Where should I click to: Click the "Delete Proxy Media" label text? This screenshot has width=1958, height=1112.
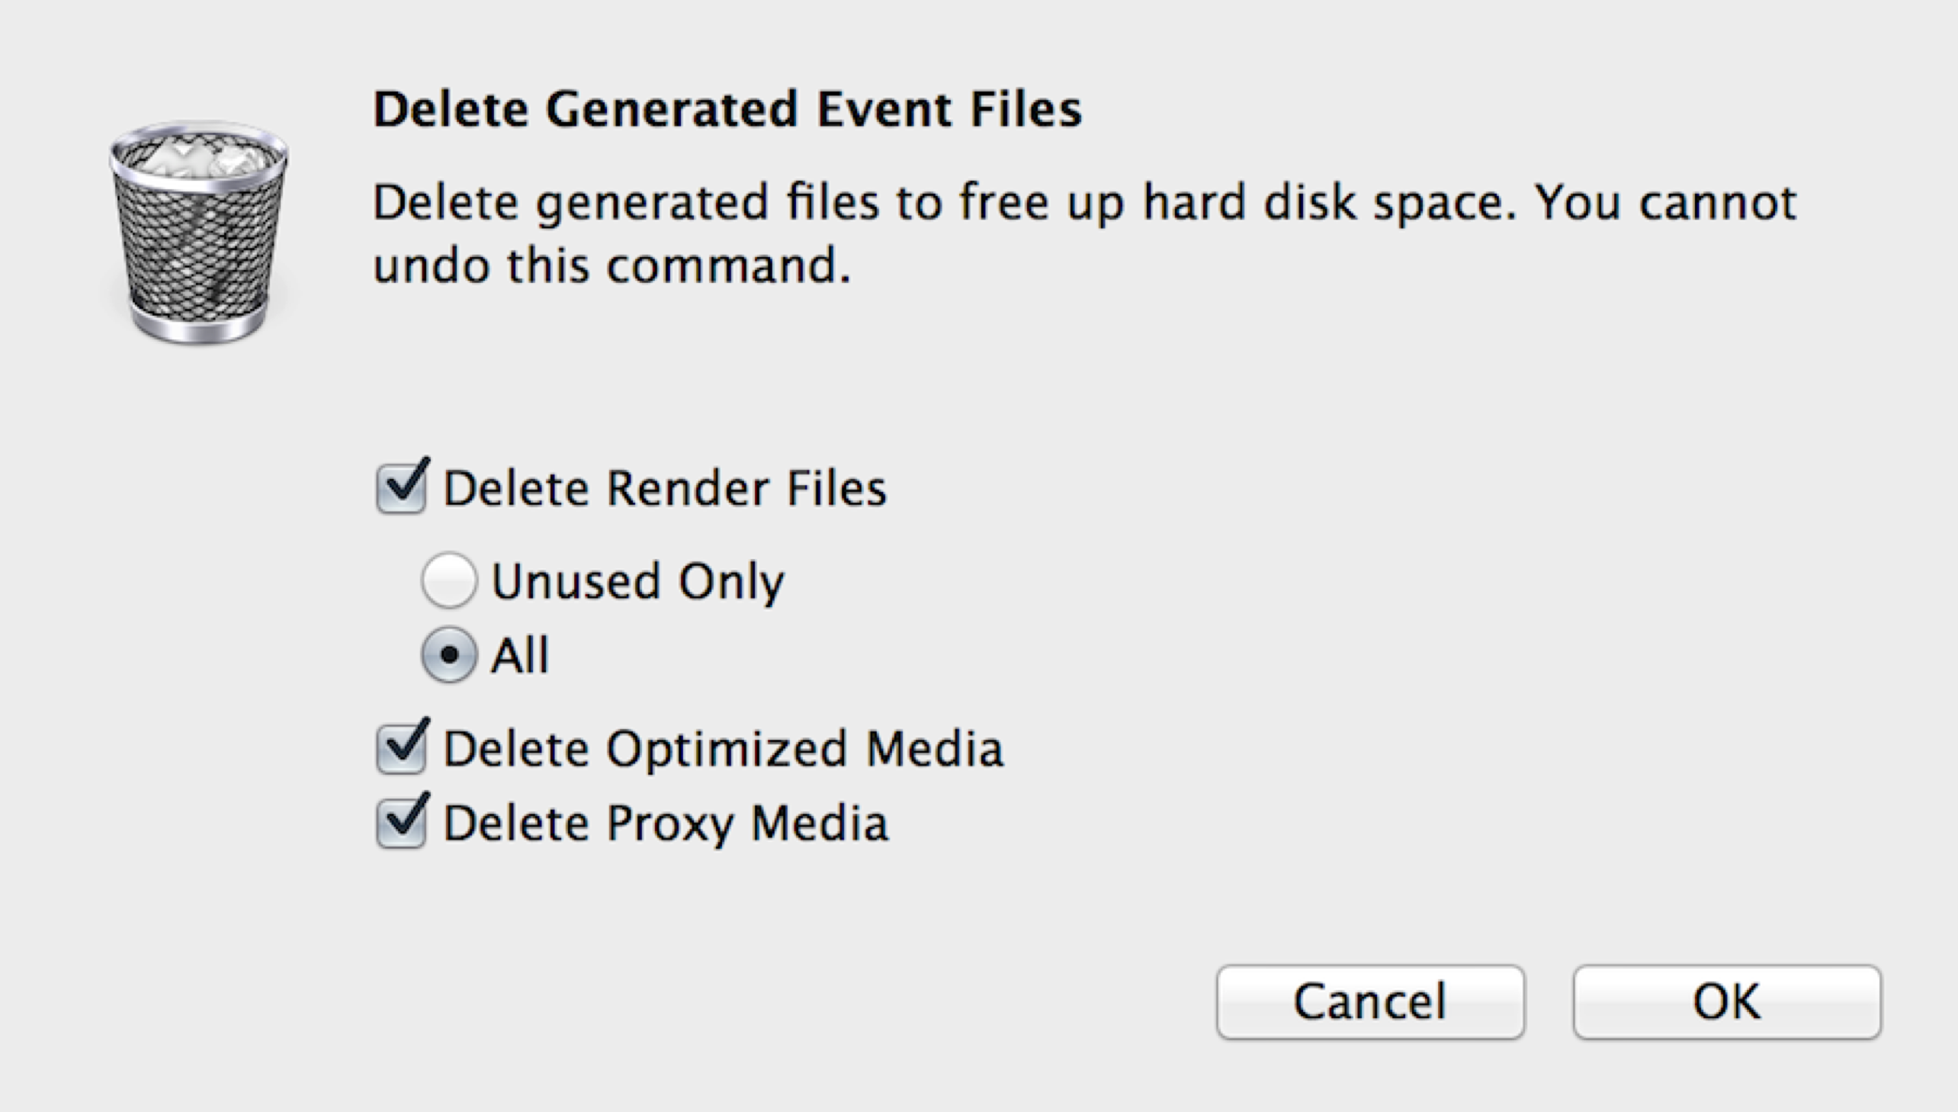point(666,824)
